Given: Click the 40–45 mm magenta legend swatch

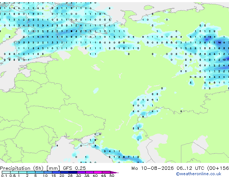Looking at the screenshot, I should (x=98, y=172).
